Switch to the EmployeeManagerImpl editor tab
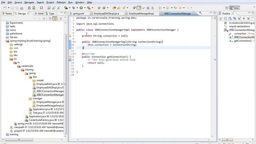 pyautogui.click(x=141, y=14)
